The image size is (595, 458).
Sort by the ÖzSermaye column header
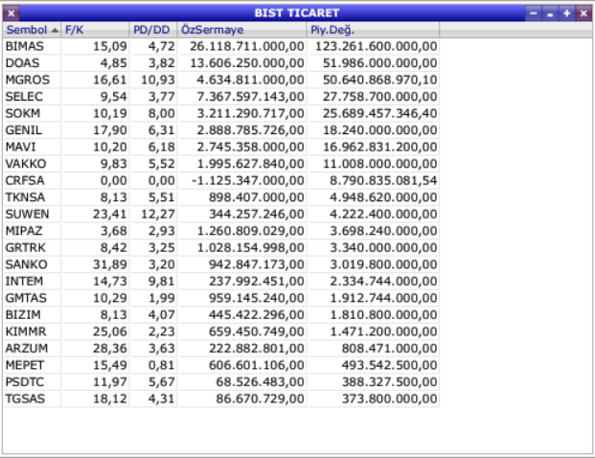[x=241, y=30]
